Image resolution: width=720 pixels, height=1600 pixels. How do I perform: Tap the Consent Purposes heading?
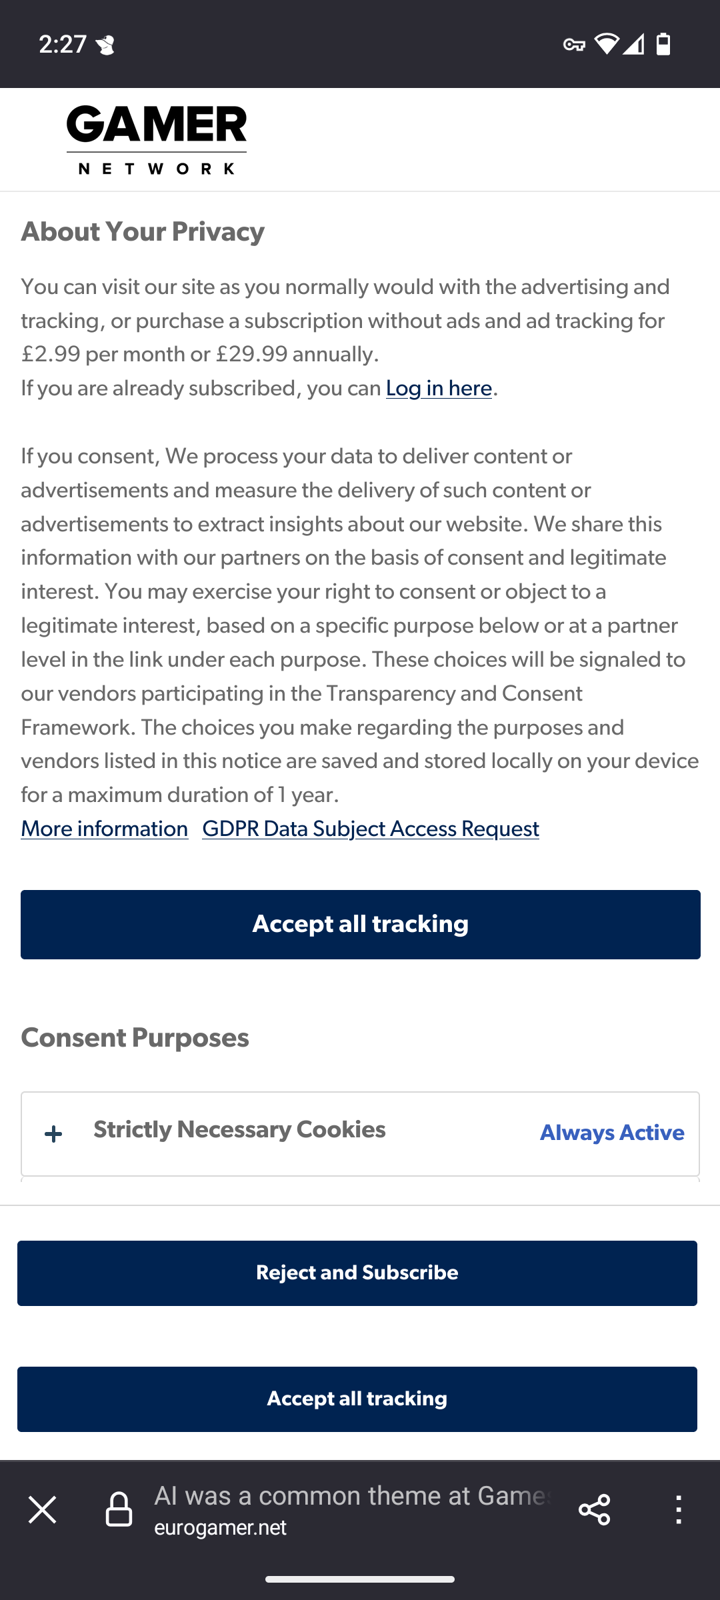click(x=135, y=1039)
